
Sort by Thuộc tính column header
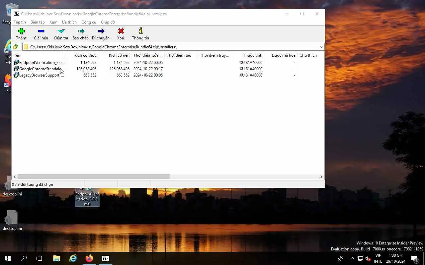click(247, 55)
